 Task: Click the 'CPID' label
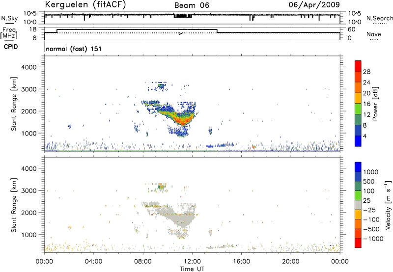pyautogui.click(x=11, y=47)
